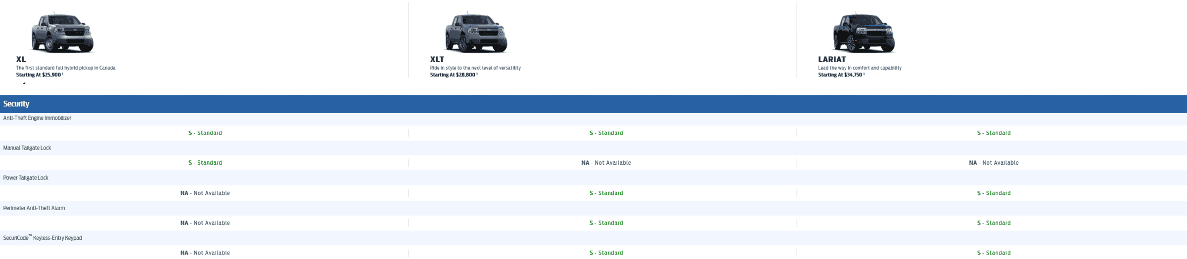Click the XL truck image
Screen dimensions: 1187x259
[x=63, y=33]
